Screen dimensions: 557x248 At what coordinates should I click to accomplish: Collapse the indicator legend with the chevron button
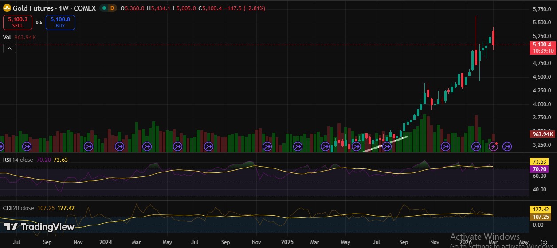point(9,49)
